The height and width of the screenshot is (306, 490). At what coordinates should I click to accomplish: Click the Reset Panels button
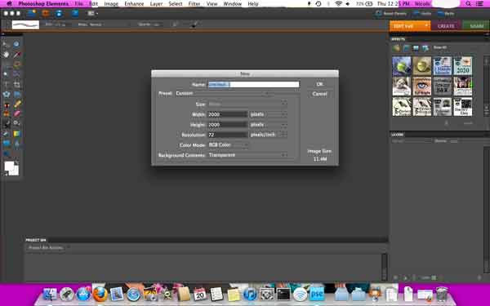(391, 13)
